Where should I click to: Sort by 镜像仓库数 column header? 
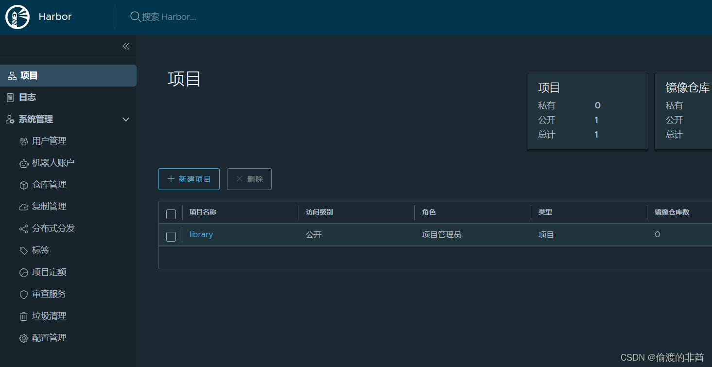(x=672, y=212)
